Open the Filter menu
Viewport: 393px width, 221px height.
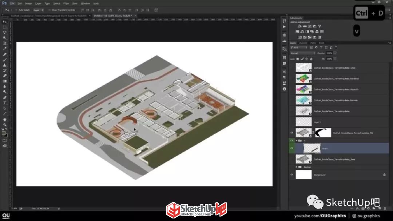coord(66,4)
